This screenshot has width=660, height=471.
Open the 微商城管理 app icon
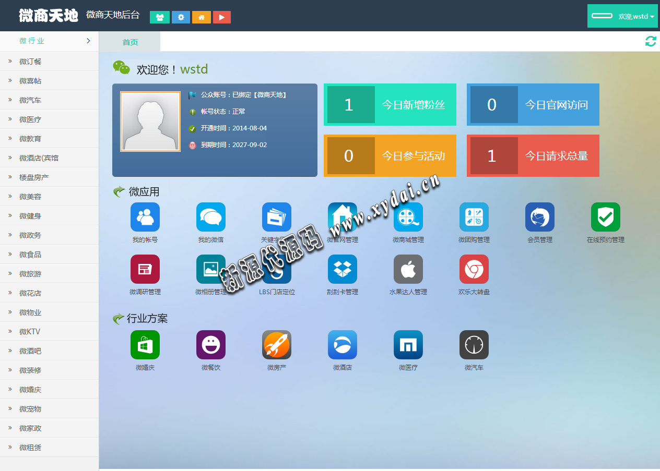(x=408, y=217)
